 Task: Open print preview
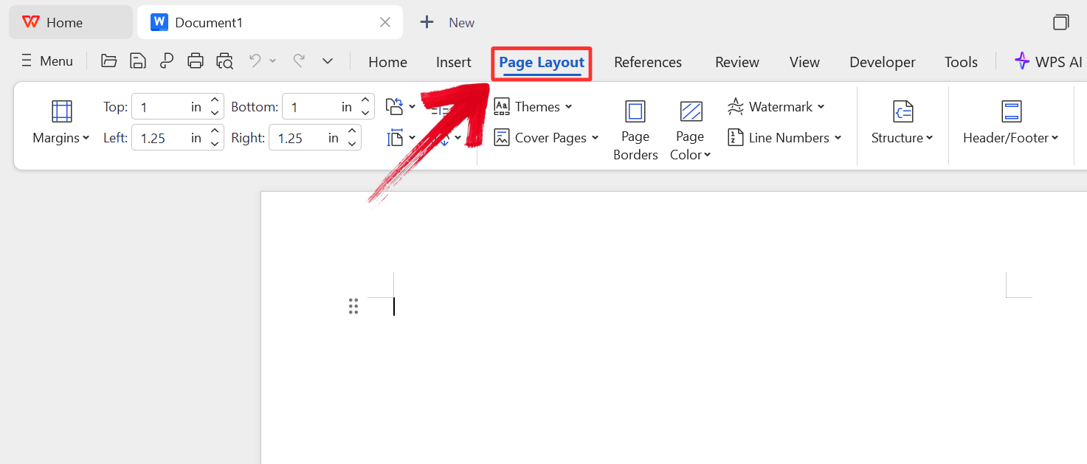(x=224, y=60)
